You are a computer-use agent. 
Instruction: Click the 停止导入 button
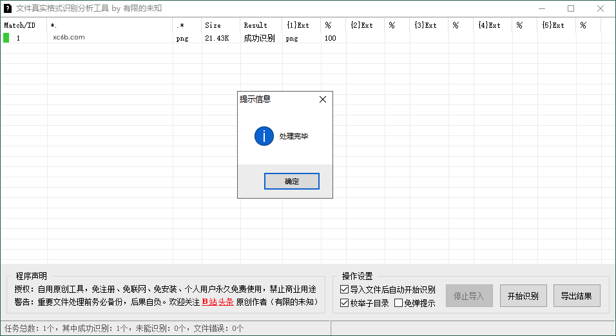click(x=469, y=296)
